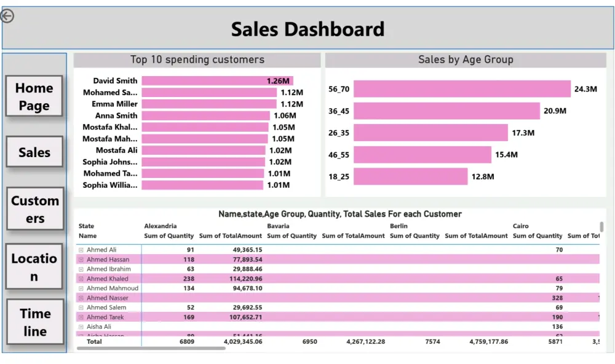
Task: Expand the Ahmed Ali row
Action: click(x=81, y=250)
